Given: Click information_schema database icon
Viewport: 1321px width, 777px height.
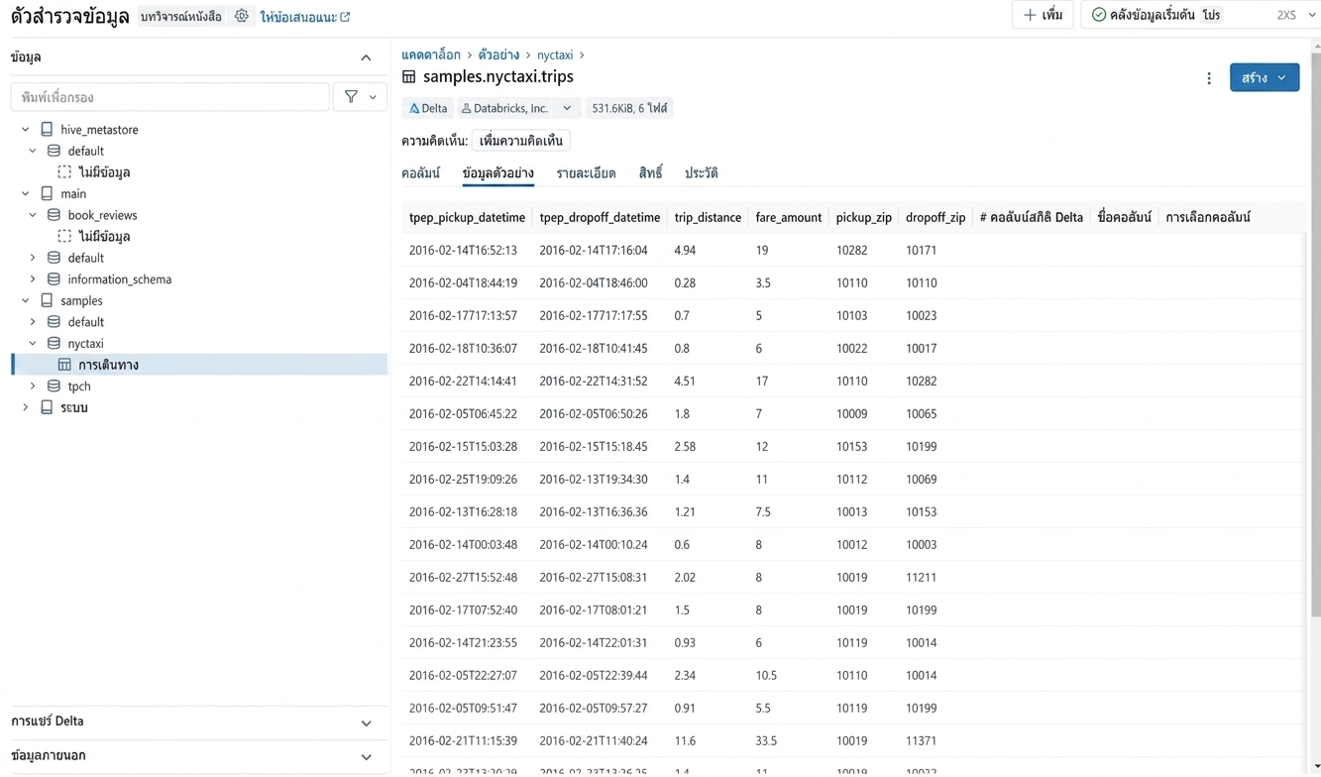Looking at the screenshot, I should (x=54, y=279).
